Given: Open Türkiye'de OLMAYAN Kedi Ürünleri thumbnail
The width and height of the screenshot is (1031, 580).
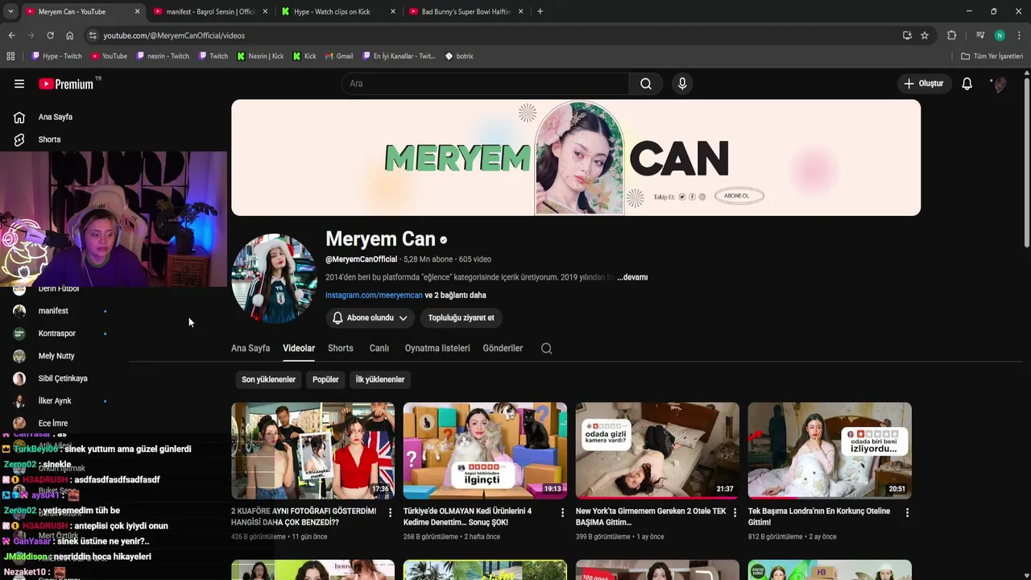Looking at the screenshot, I should pyautogui.click(x=485, y=450).
